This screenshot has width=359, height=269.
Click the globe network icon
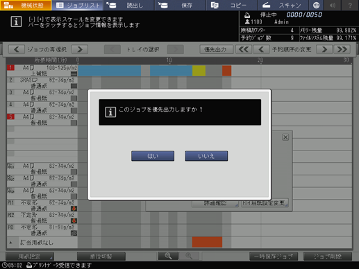[x=316, y=5]
